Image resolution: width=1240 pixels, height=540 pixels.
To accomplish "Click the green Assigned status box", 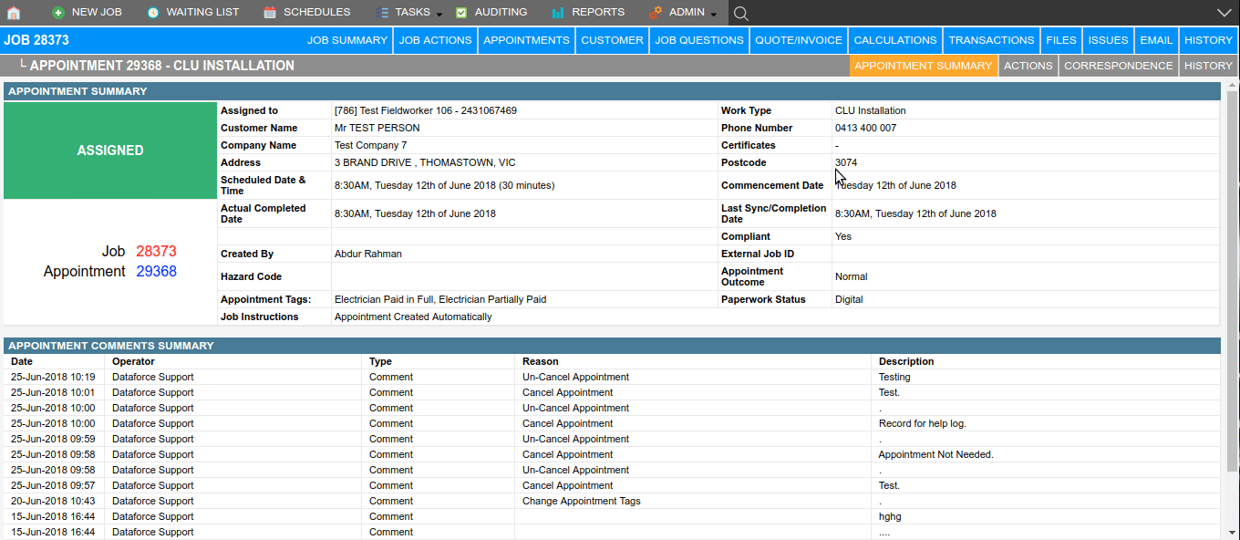I will tap(110, 151).
